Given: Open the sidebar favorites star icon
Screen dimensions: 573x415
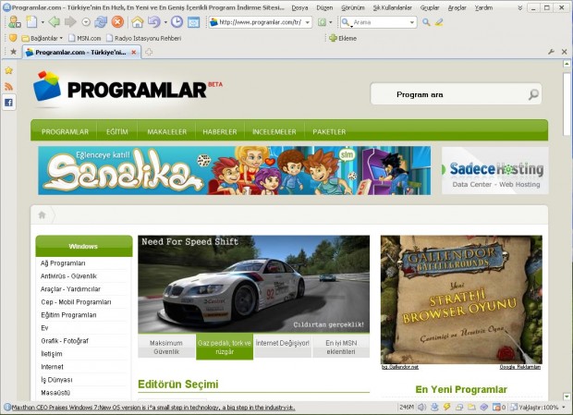Looking at the screenshot, I should pyautogui.click(x=8, y=70).
